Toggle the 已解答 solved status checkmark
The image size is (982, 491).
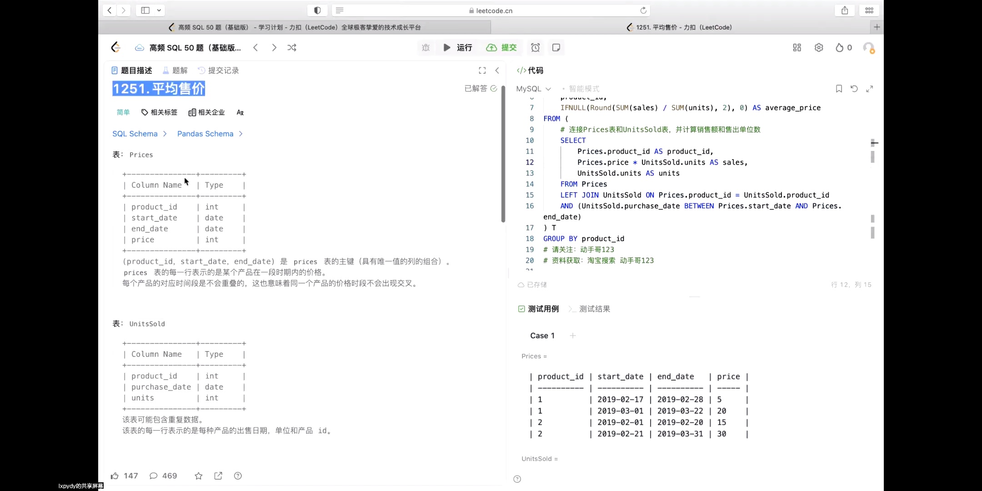(x=494, y=89)
